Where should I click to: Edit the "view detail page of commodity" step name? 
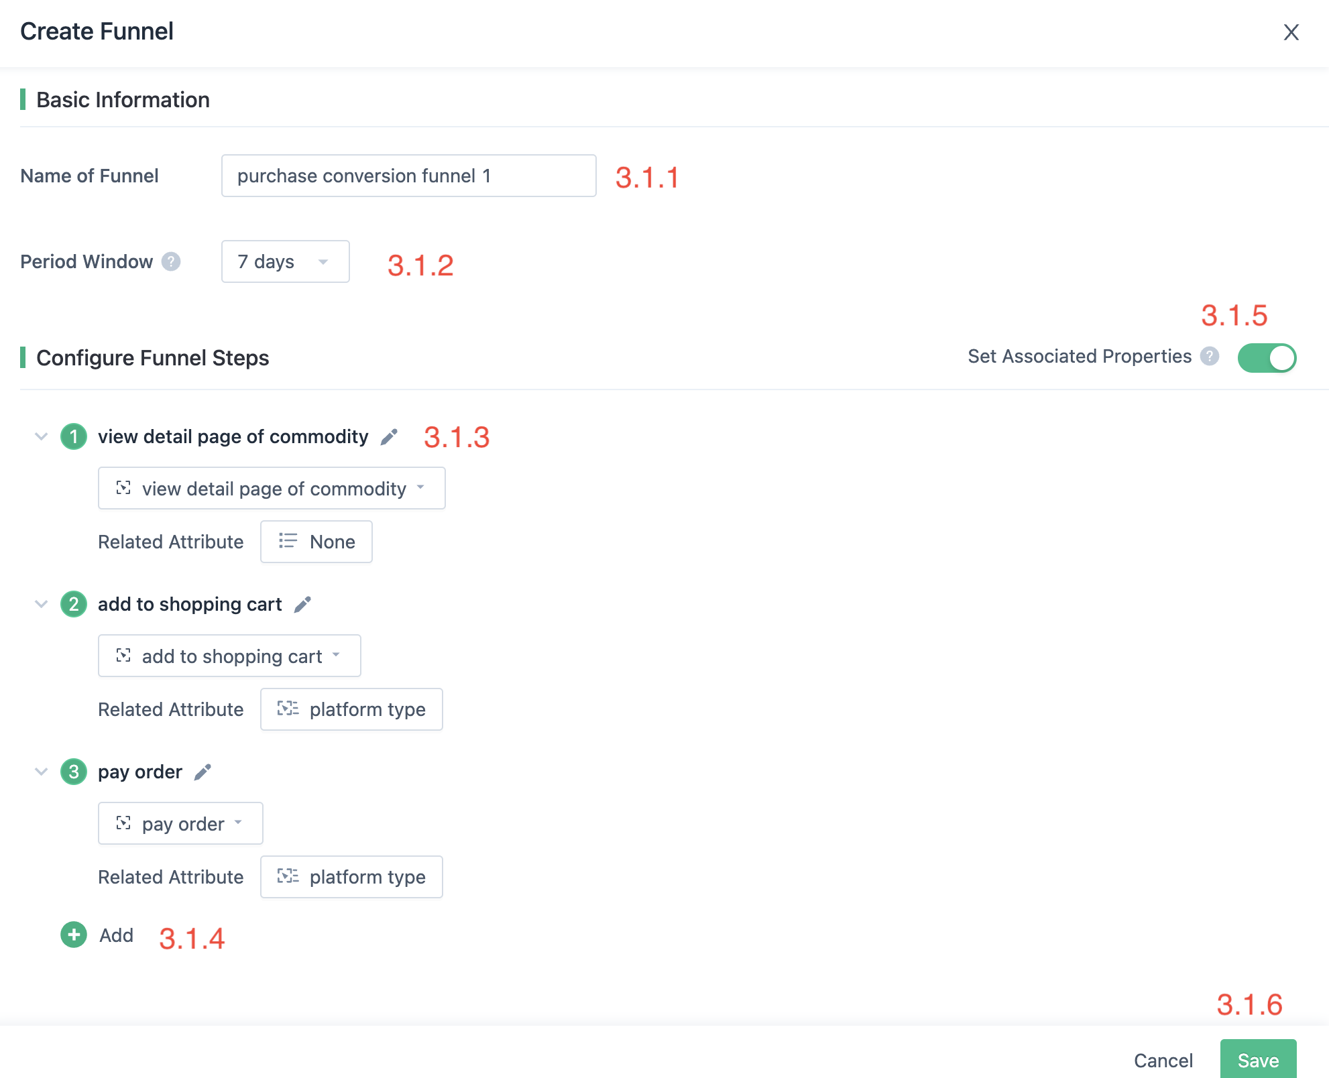(x=388, y=436)
